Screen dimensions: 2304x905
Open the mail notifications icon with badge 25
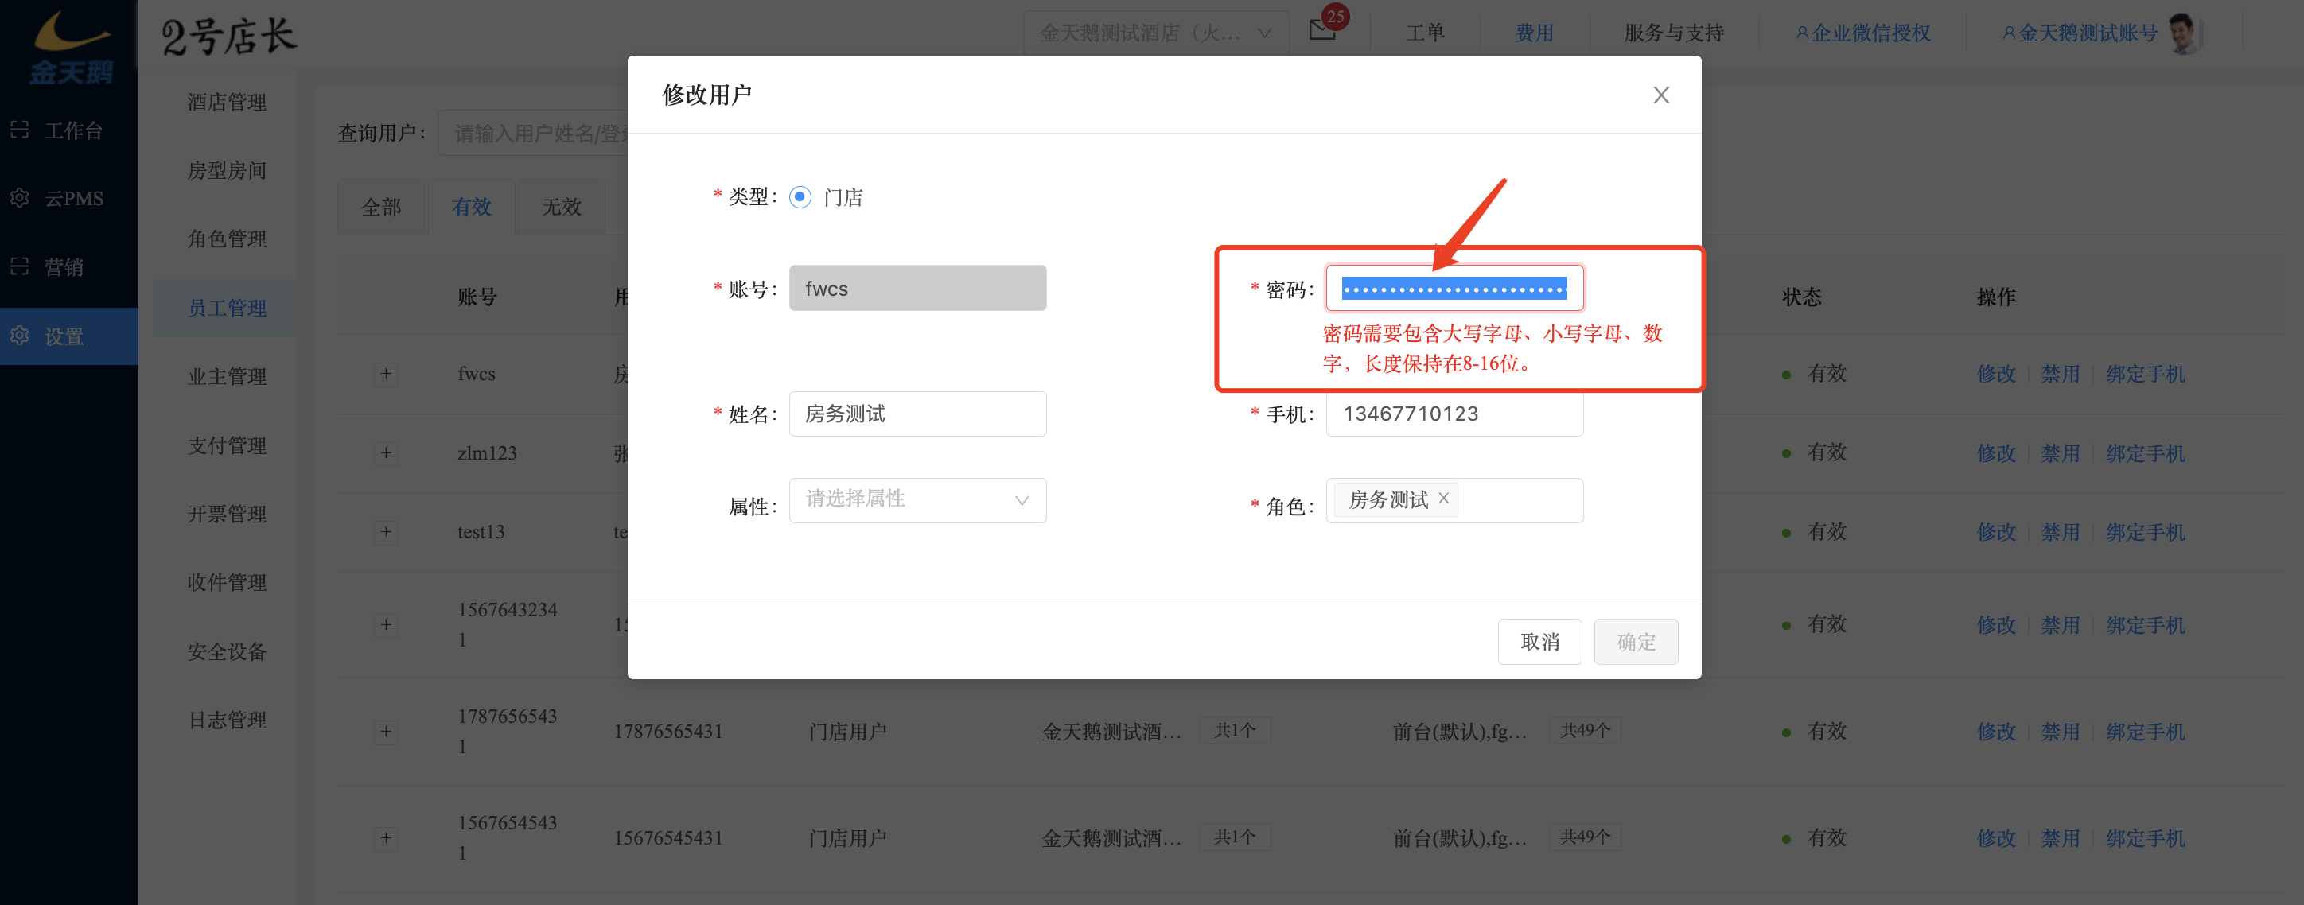[1323, 29]
